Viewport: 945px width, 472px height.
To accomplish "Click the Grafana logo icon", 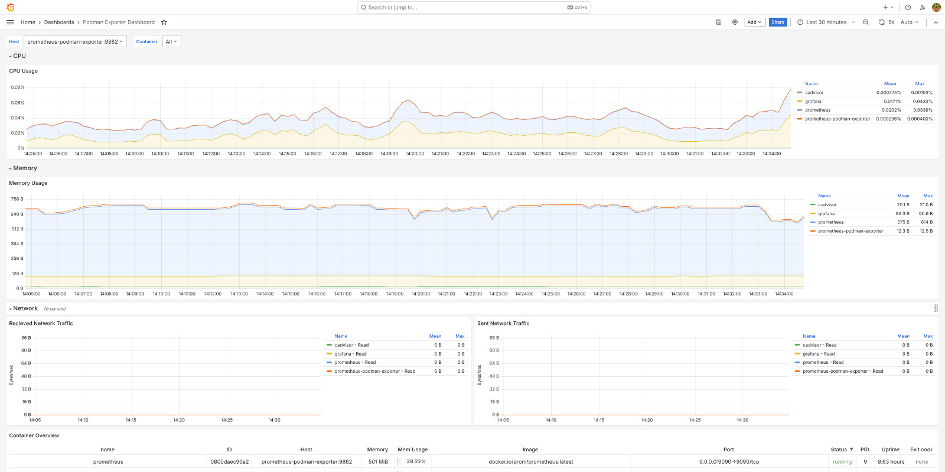I will pyautogui.click(x=10, y=7).
